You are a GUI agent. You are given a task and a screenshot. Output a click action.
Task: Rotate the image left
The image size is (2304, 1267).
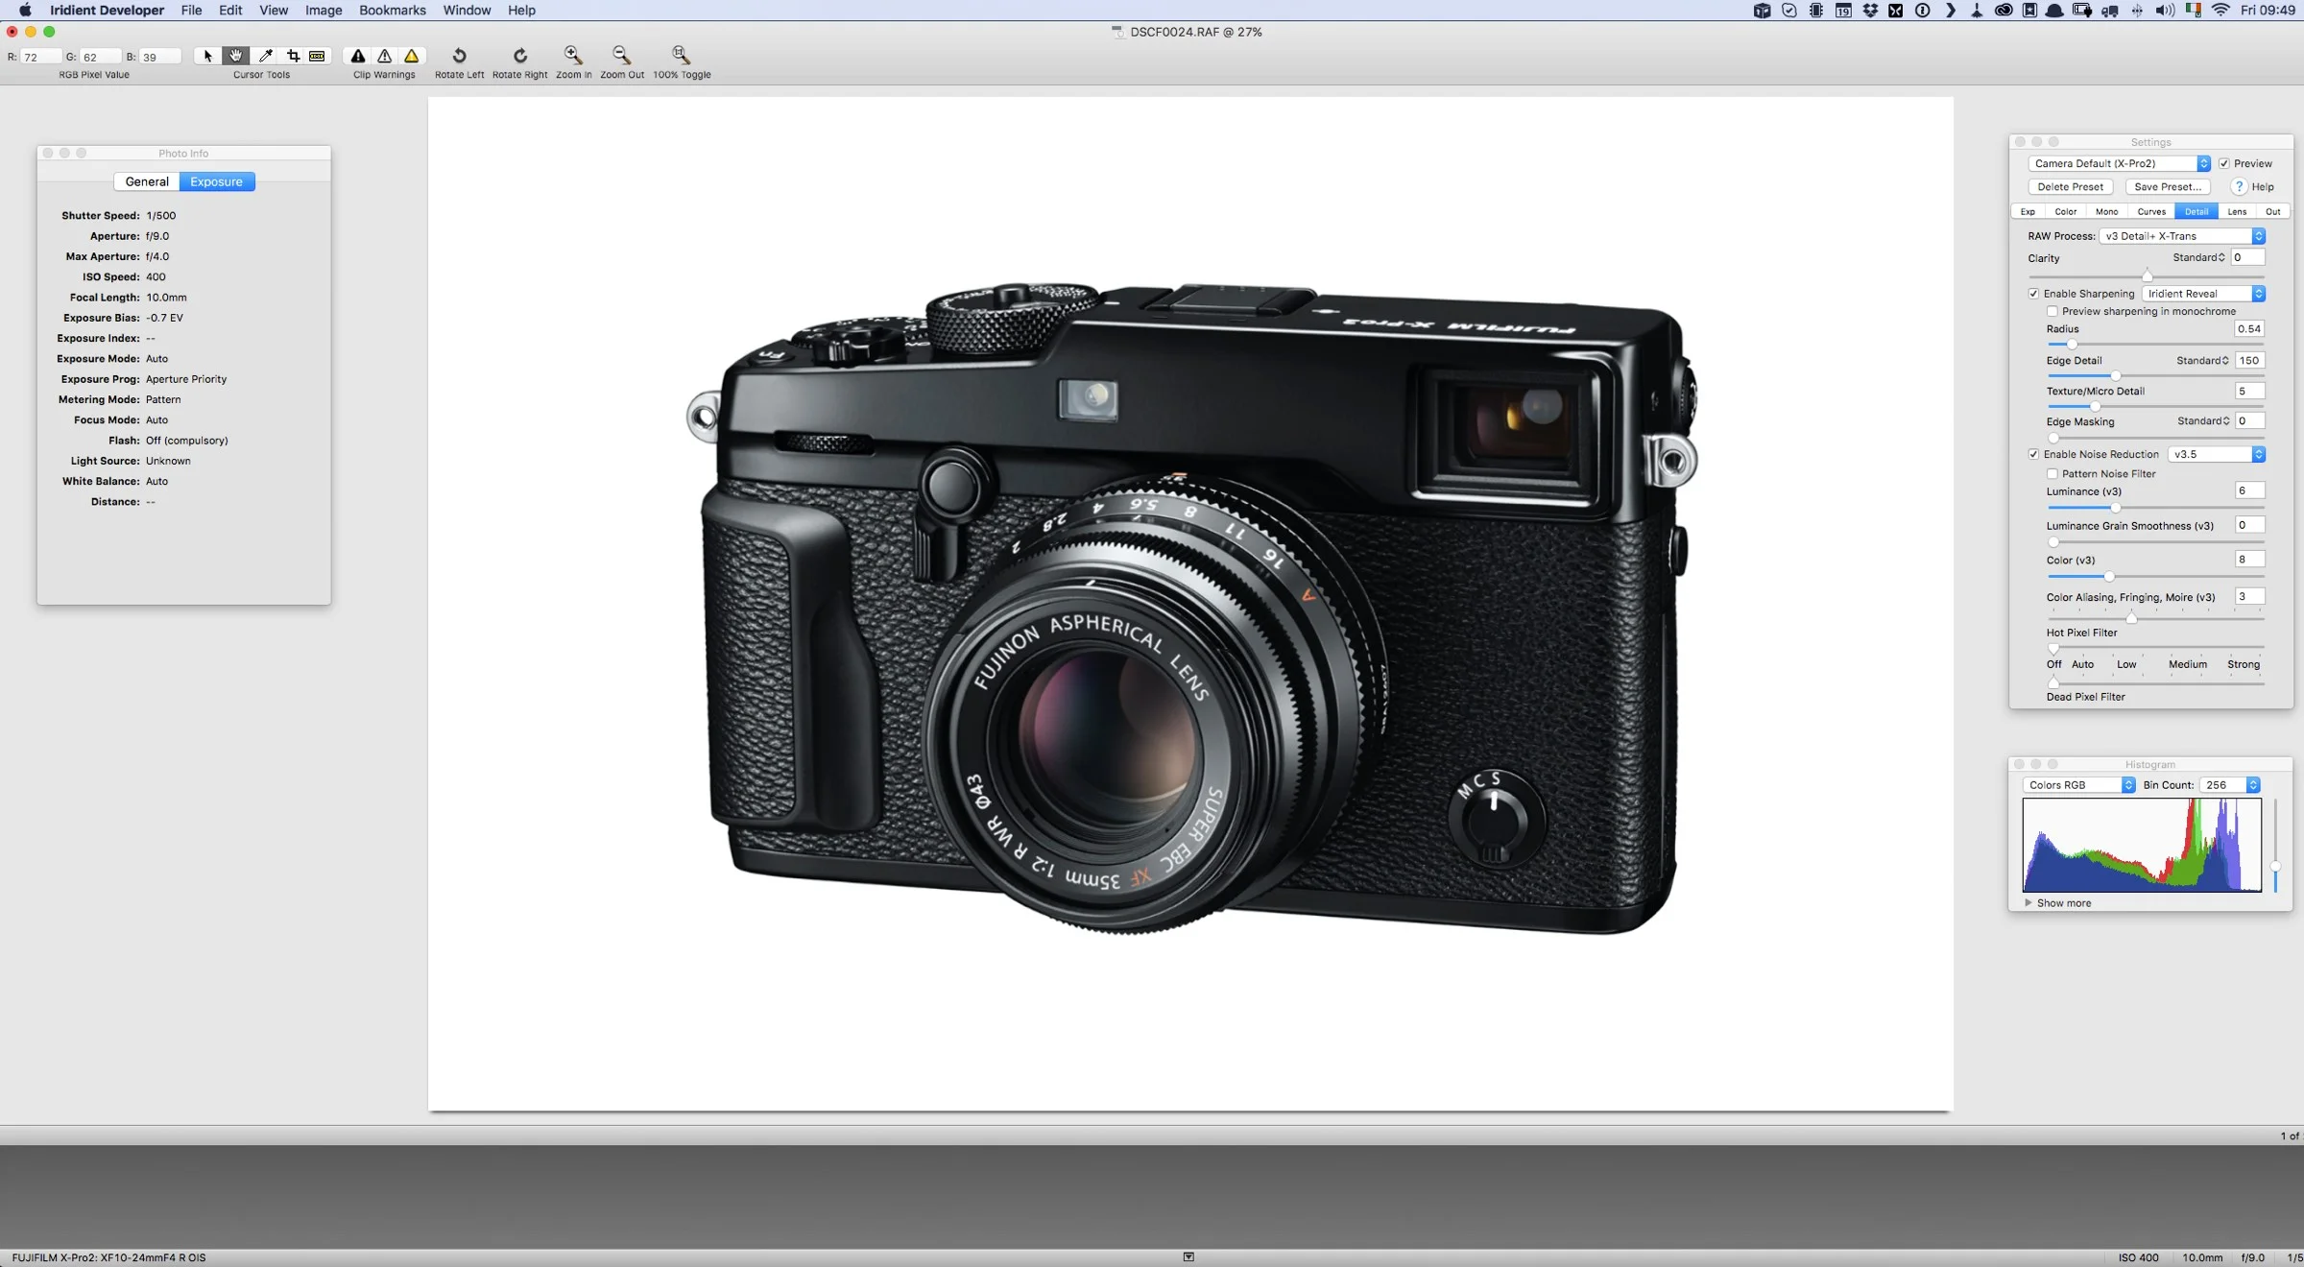click(x=460, y=55)
